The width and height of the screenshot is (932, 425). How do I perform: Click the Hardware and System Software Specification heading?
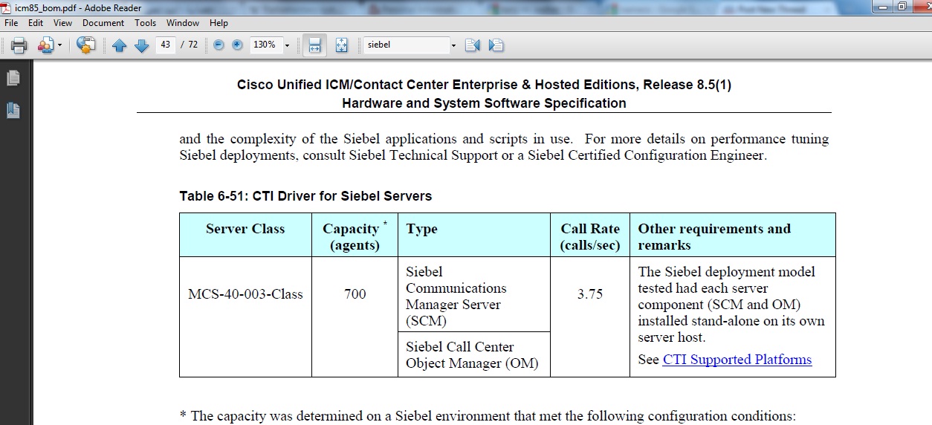pos(484,103)
